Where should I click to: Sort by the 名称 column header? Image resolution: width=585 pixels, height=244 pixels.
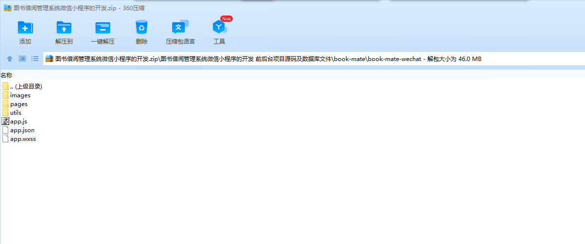[x=6, y=76]
